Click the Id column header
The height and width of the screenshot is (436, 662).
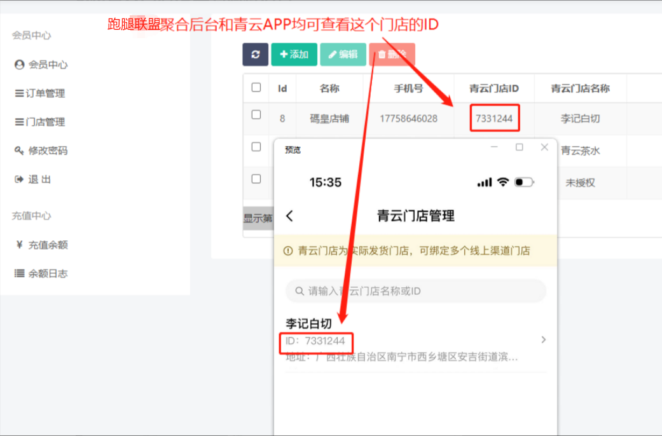282,88
